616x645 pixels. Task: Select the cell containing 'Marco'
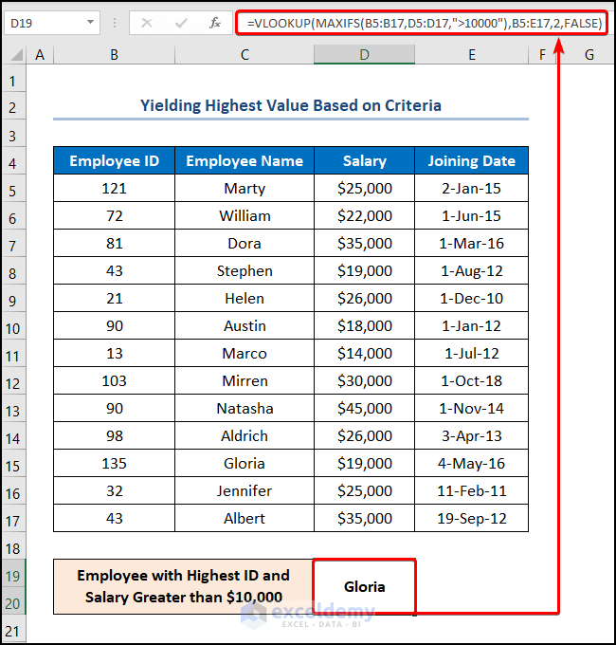(x=245, y=354)
